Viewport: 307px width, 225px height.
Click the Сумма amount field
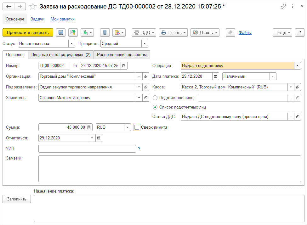[62, 127]
